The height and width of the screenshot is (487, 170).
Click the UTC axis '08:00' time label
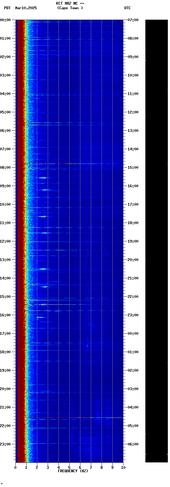pos(133,38)
